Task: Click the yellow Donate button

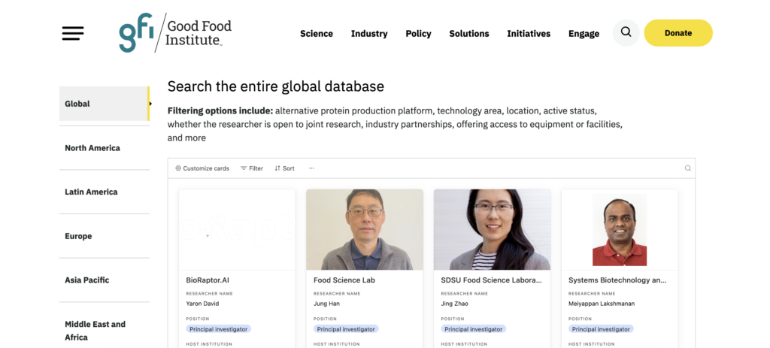Action: click(x=678, y=33)
